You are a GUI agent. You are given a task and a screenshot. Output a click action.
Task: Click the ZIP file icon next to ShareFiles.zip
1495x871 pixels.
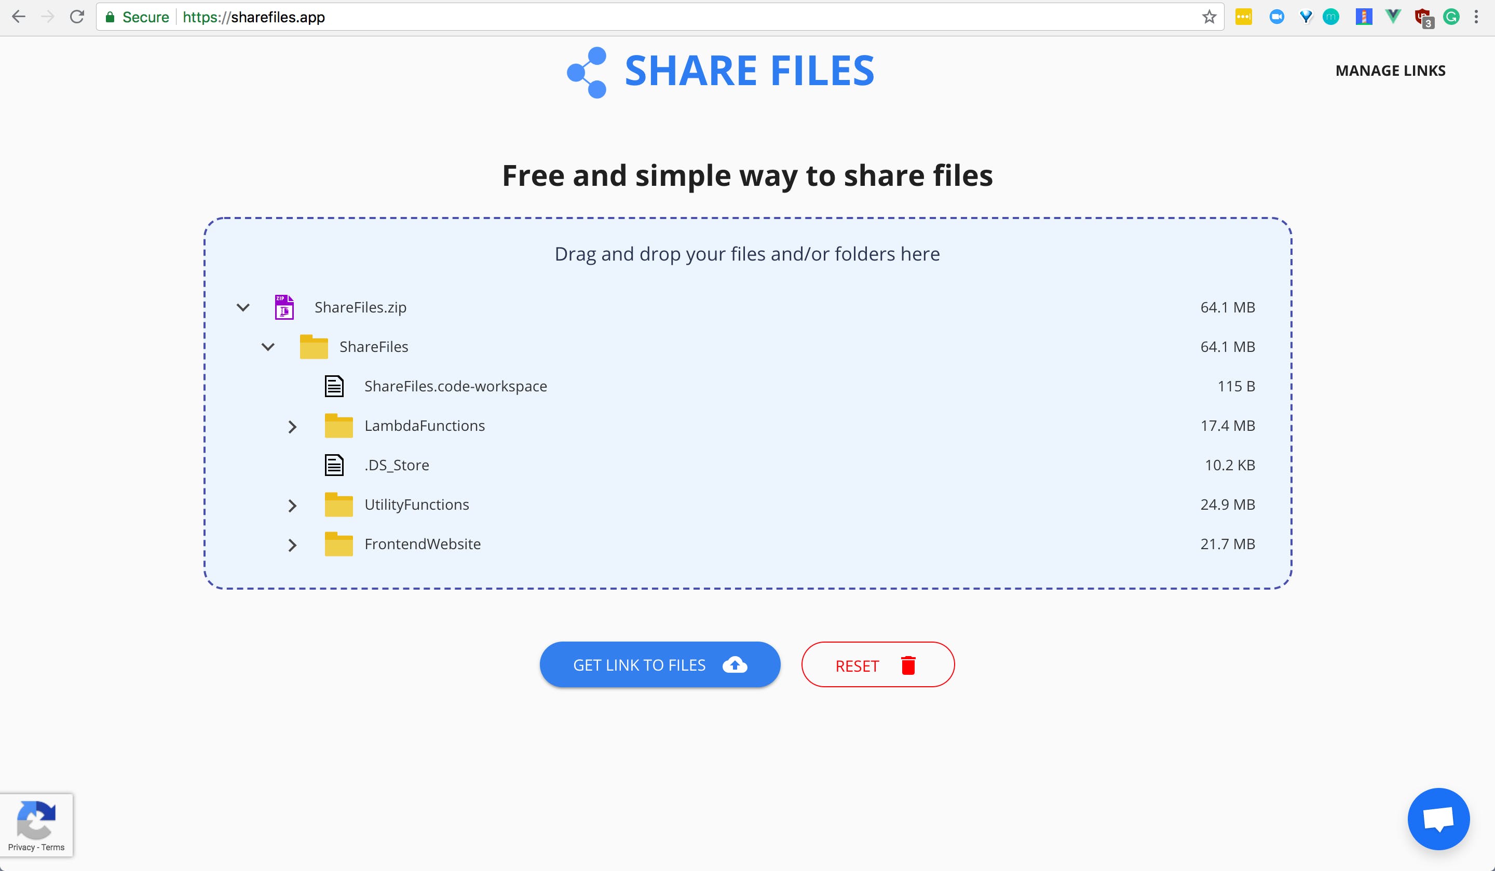284,307
